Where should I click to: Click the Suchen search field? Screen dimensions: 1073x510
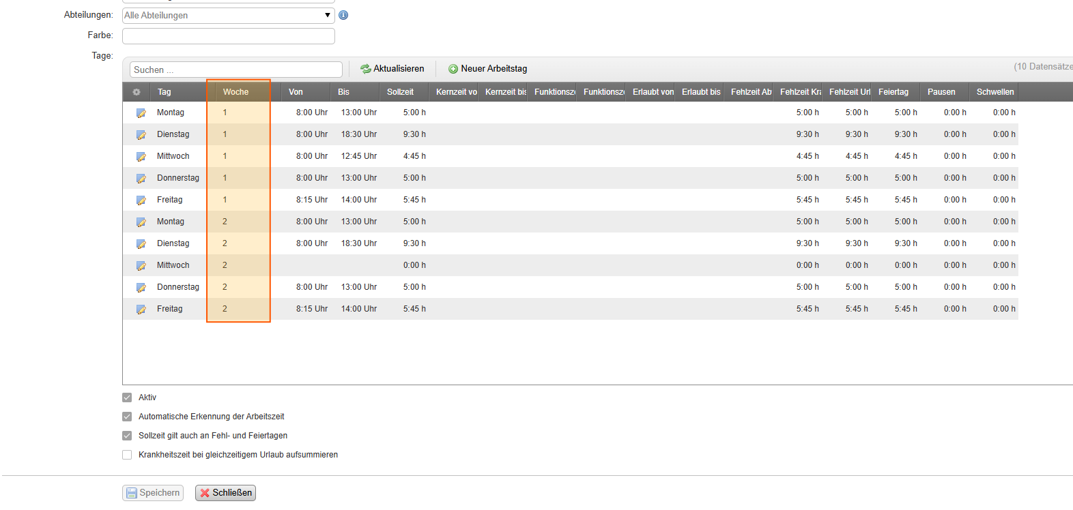[235, 70]
